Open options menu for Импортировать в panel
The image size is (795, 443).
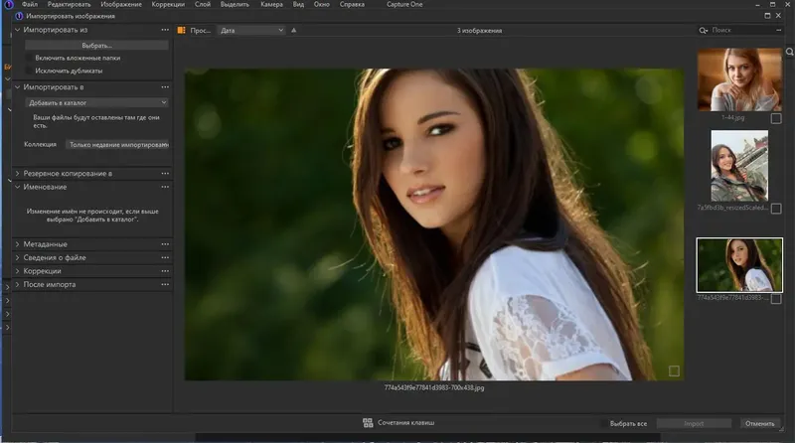(165, 86)
